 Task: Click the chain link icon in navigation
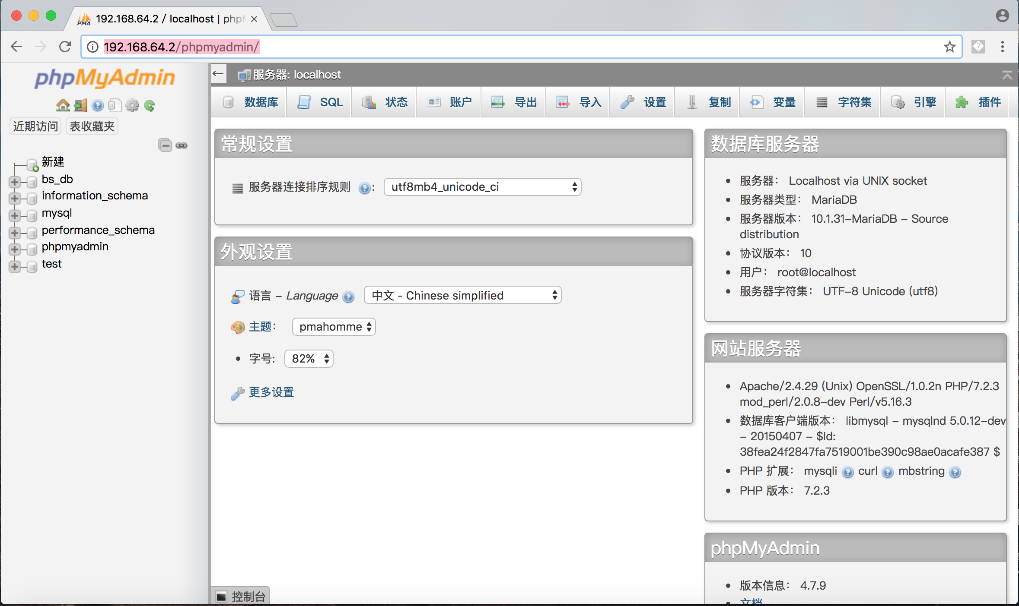point(182,145)
